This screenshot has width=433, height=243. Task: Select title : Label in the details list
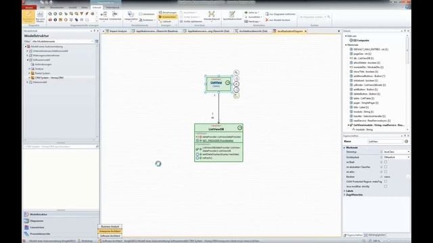(x=361, y=107)
